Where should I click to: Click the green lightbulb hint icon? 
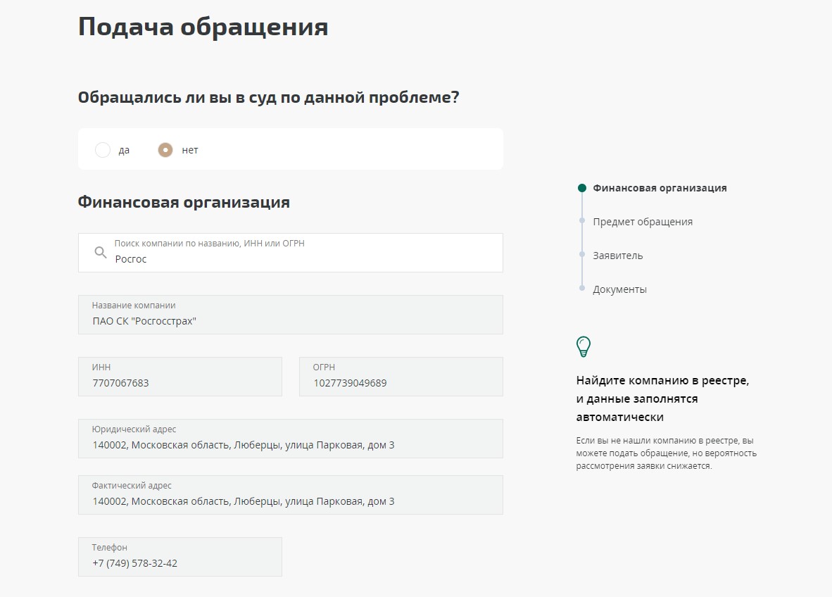(x=584, y=346)
